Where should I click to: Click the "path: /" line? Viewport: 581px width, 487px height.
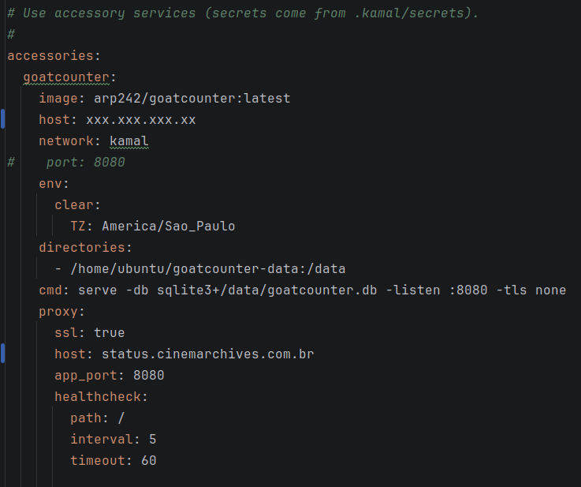click(98, 418)
